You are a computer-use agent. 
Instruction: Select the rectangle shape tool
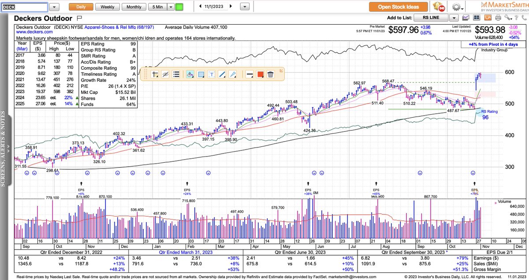pos(201,75)
